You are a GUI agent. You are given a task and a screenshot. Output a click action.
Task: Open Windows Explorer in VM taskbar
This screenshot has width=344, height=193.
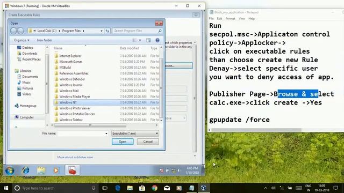click(41, 170)
